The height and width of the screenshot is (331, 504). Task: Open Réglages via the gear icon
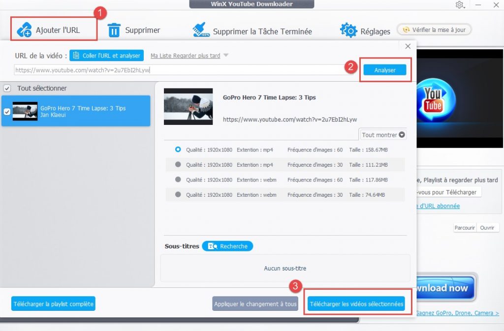pyautogui.click(x=348, y=30)
